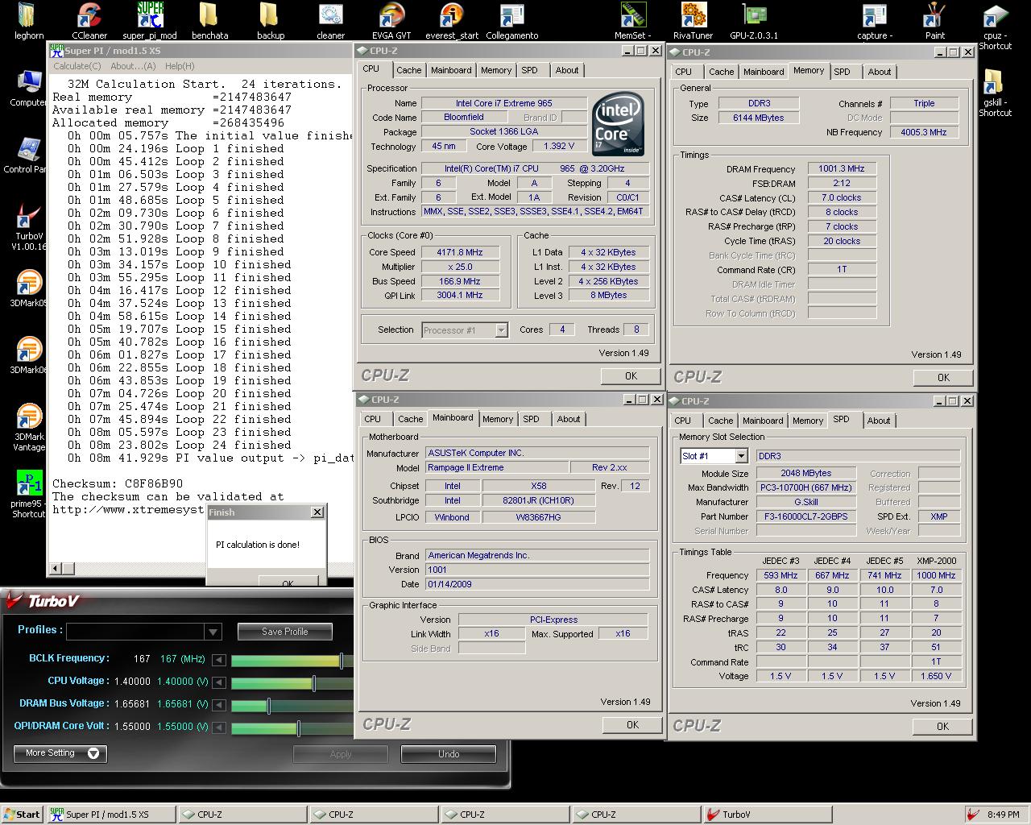1031x825 pixels.
Task: Open the super_pi_mod desktop icon
Action: click(150, 20)
